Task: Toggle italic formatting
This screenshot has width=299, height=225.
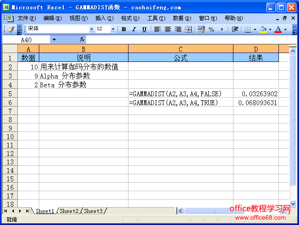Action: point(134,29)
